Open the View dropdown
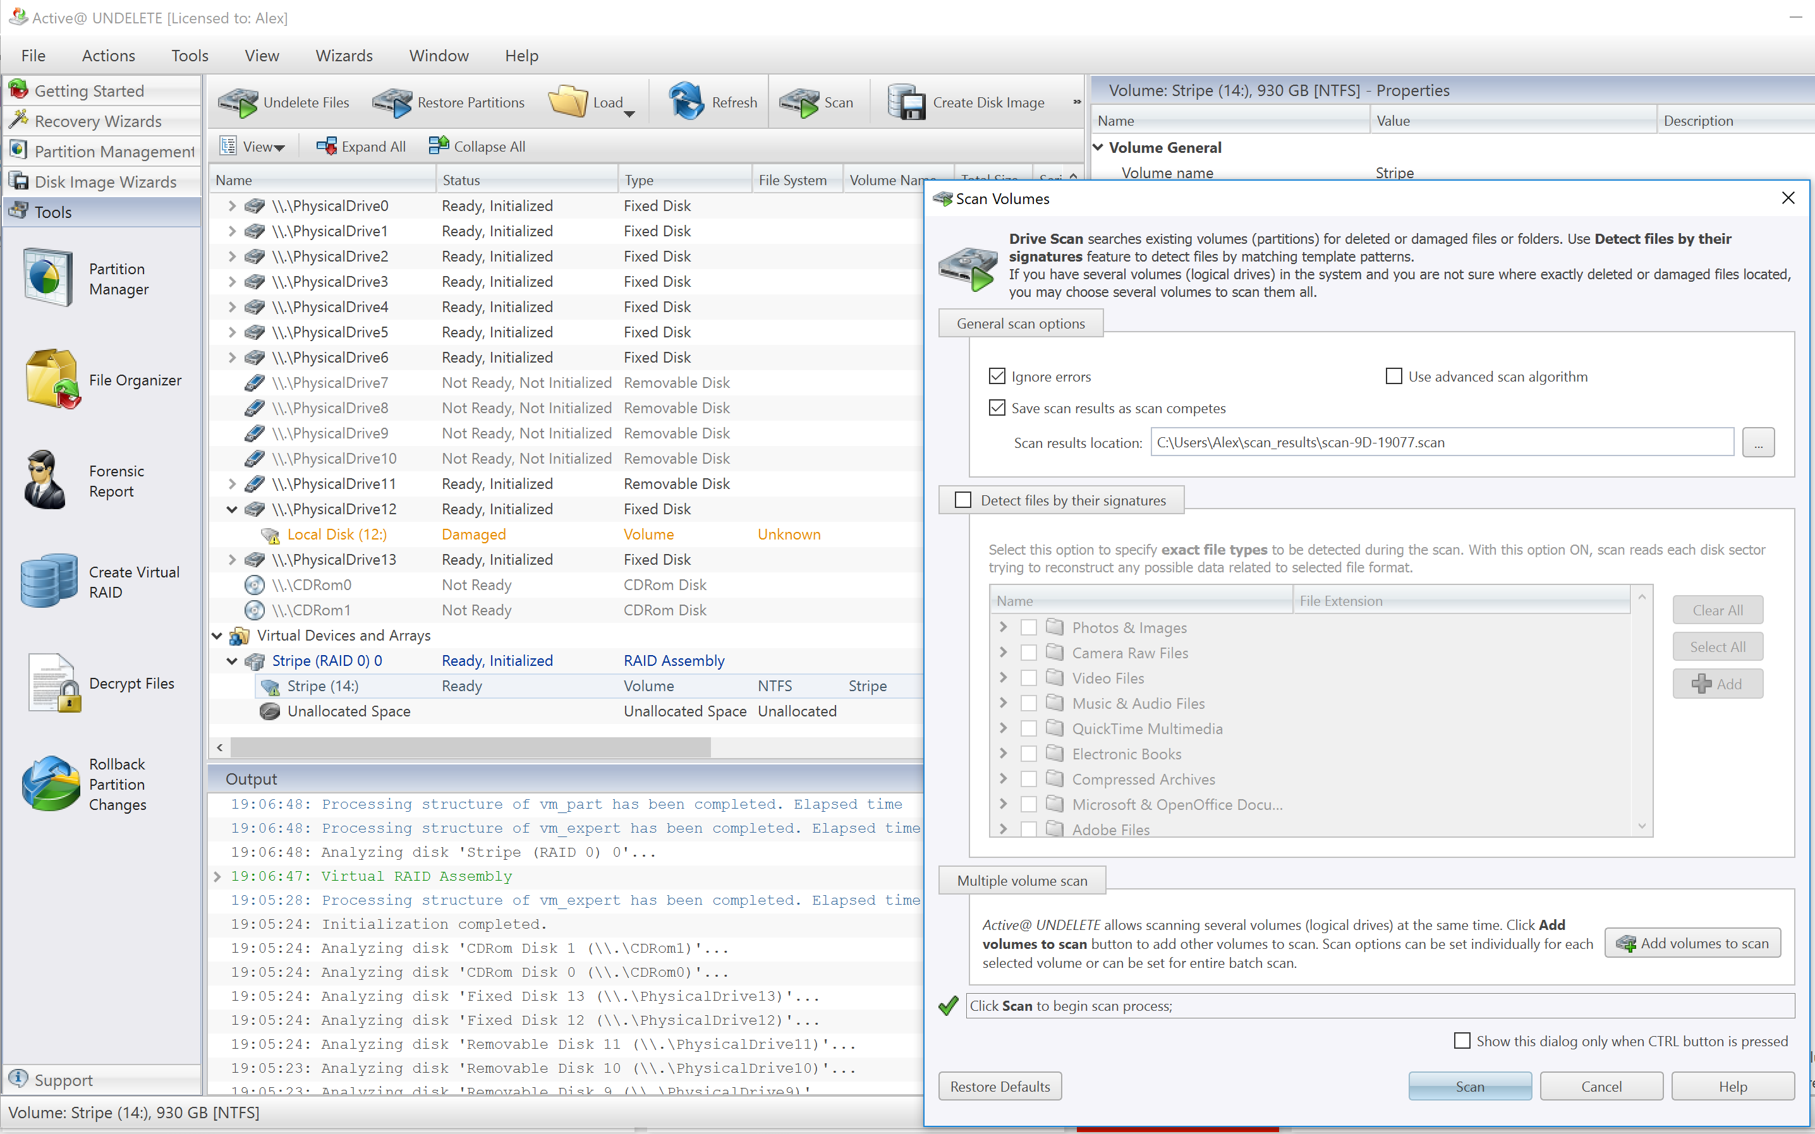 click(x=253, y=146)
